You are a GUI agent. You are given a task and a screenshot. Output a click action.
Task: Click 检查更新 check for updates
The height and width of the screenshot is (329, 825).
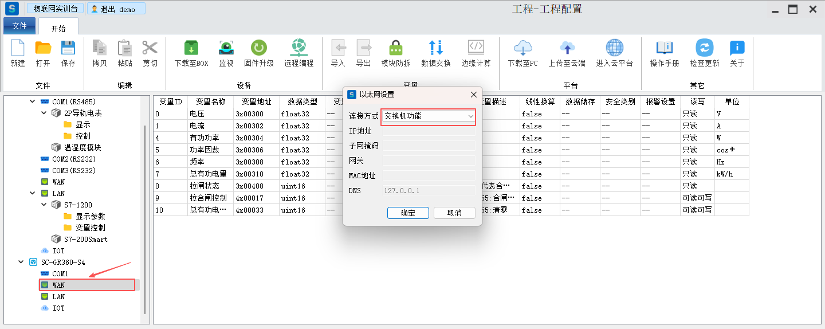pos(704,49)
